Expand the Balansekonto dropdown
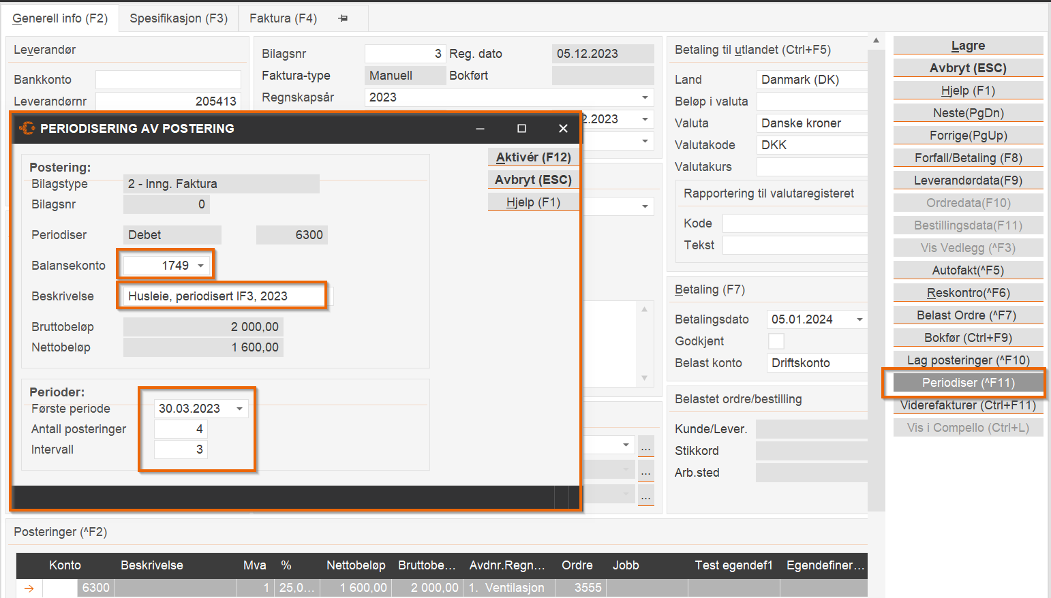 (201, 266)
